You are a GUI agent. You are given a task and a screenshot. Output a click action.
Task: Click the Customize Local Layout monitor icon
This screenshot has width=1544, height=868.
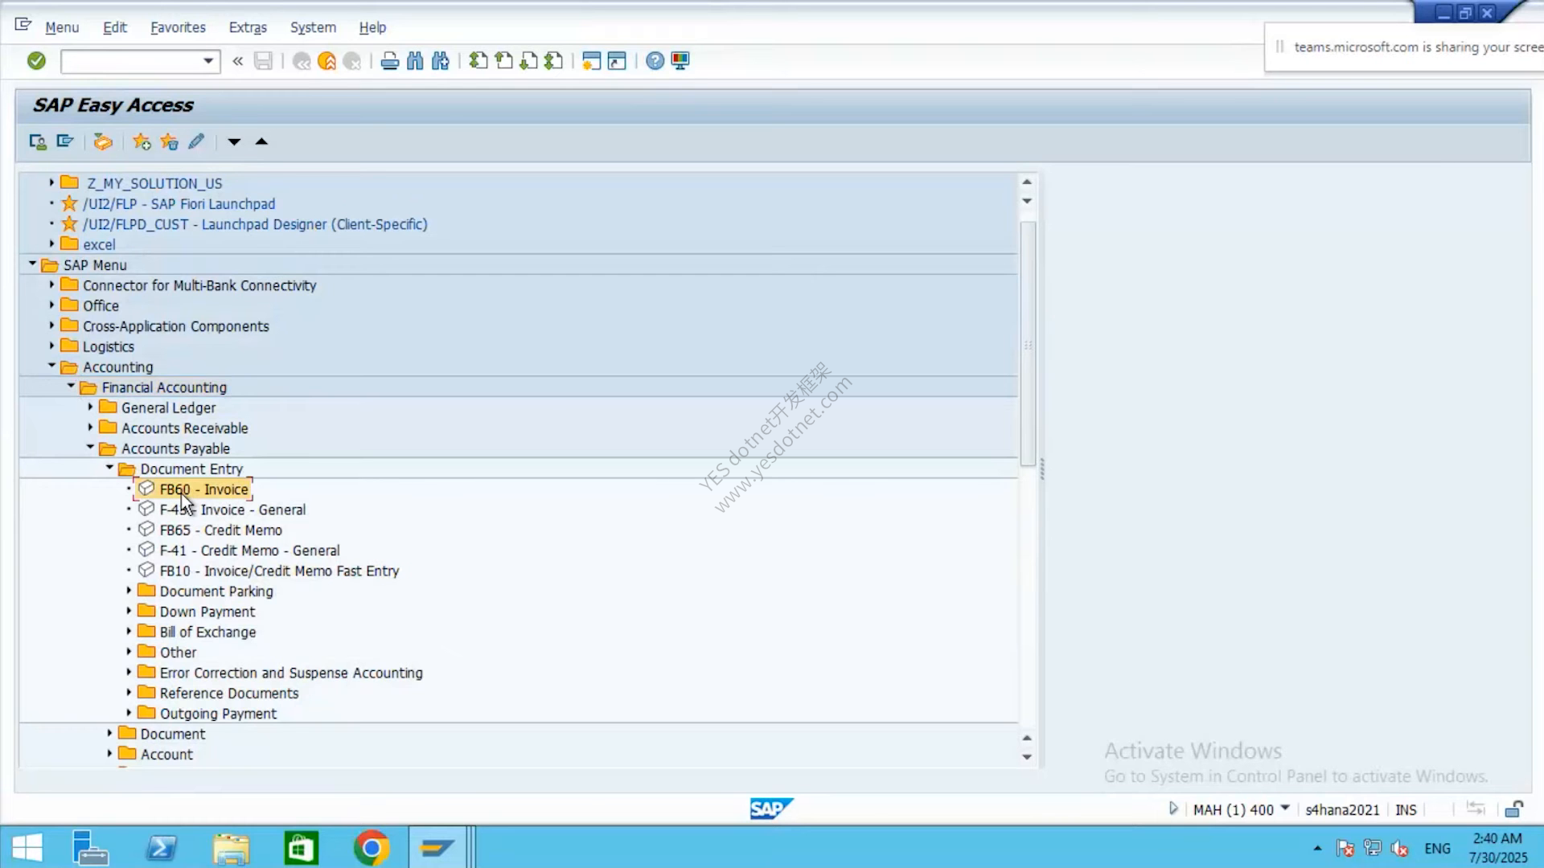pos(680,61)
